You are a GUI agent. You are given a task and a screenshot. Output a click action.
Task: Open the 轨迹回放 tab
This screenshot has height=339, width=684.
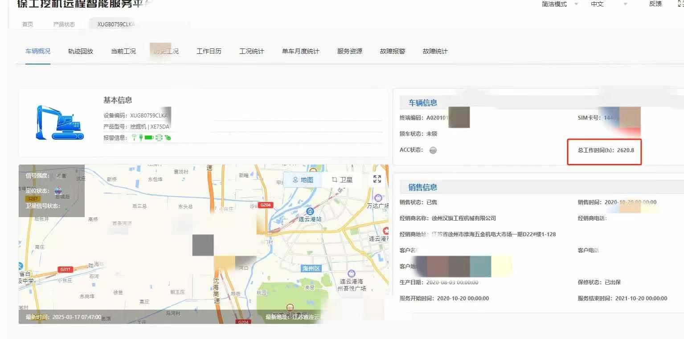(x=81, y=51)
